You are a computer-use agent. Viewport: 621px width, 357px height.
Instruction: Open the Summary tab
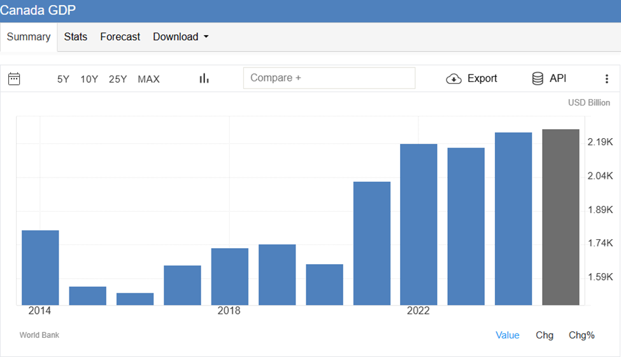tap(29, 37)
